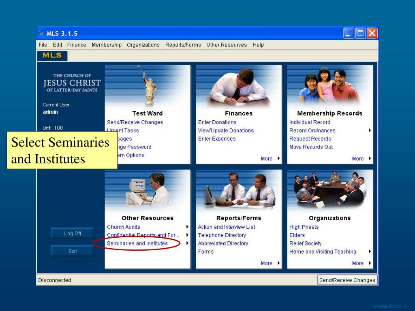Open the Reports/Forms menu

[183, 45]
